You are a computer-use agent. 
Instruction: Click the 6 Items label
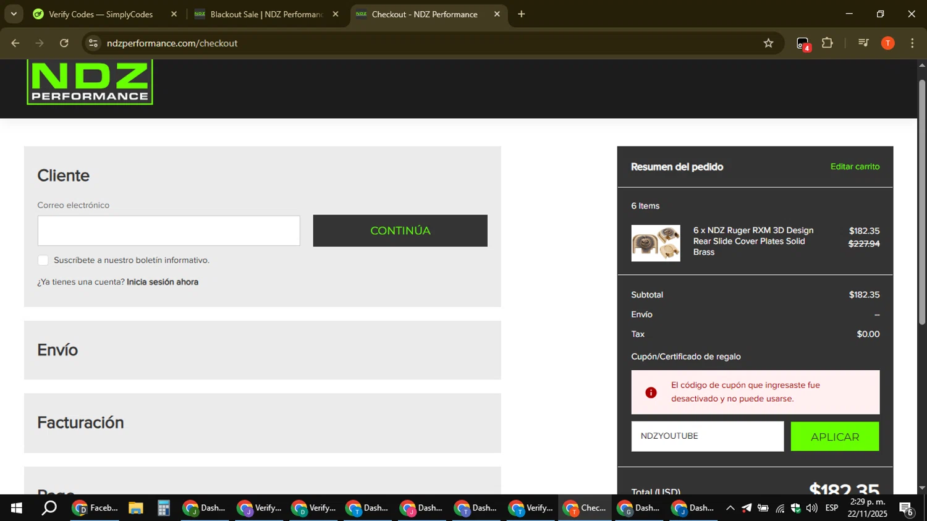point(645,206)
